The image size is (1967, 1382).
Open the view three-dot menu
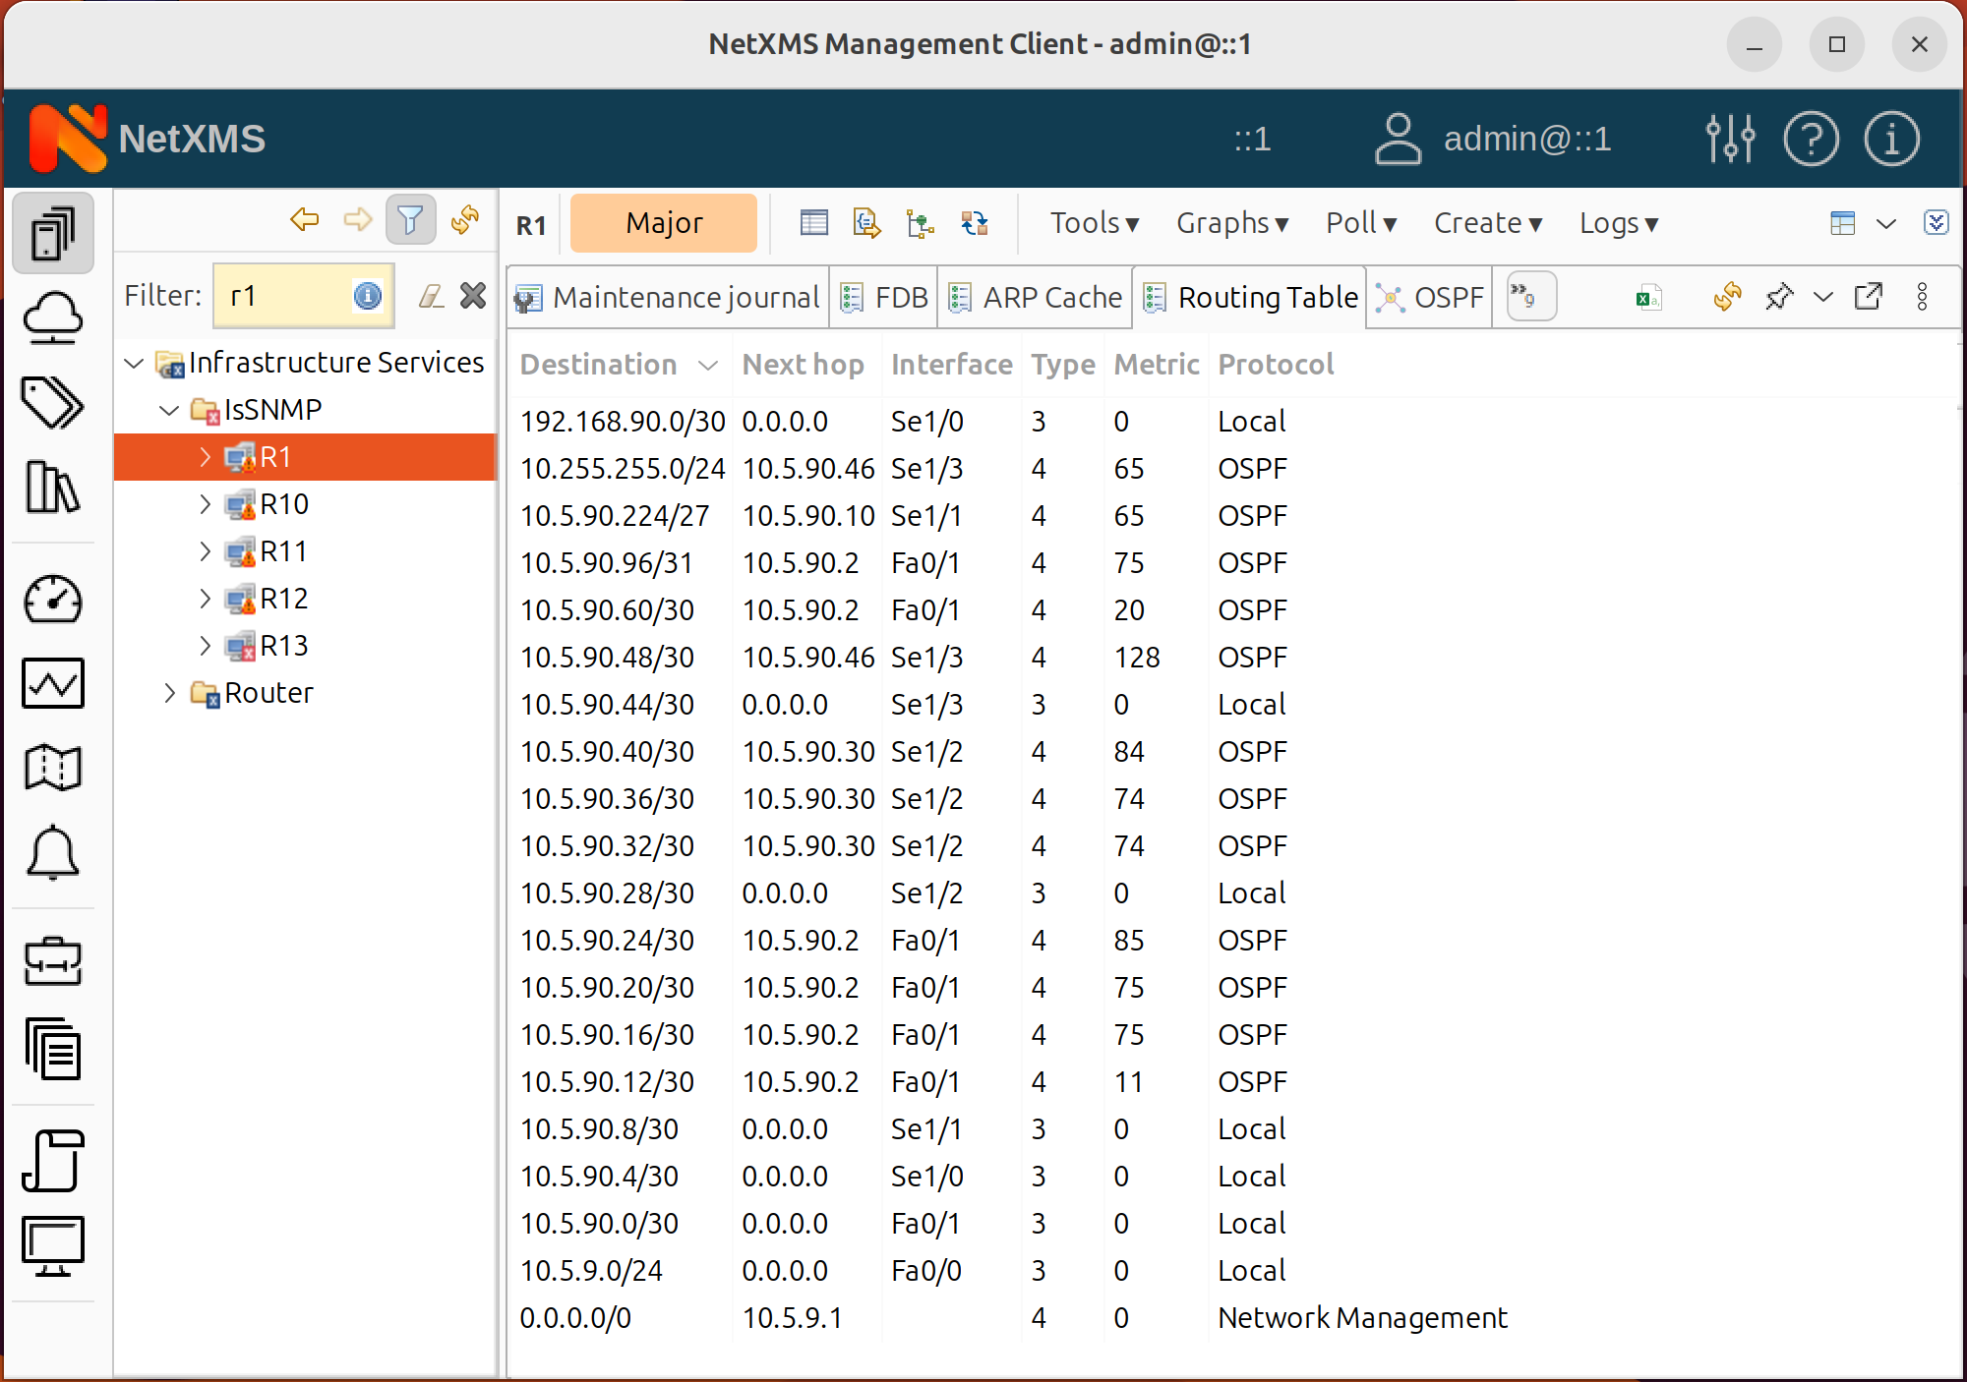pos(1922,296)
